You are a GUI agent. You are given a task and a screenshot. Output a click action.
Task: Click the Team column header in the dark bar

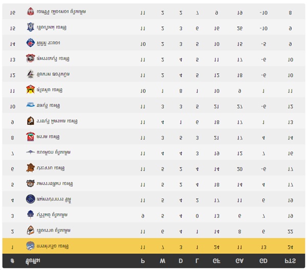(33, 261)
